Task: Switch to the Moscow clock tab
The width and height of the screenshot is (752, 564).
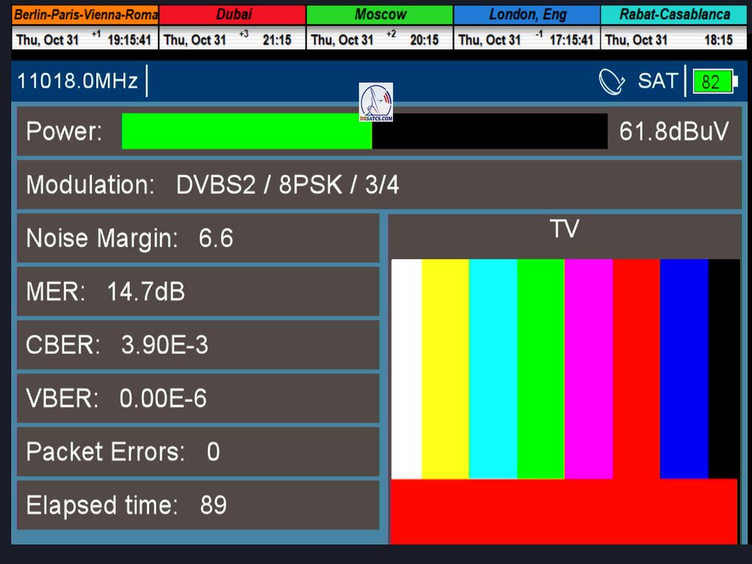Action: (380, 15)
